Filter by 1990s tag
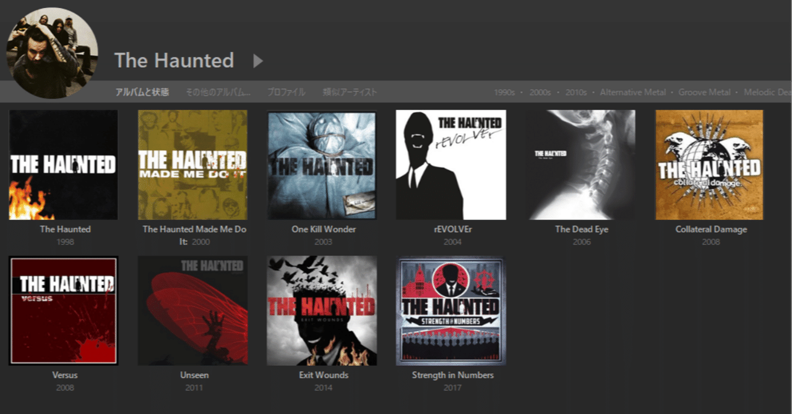The image size is (792, 414). pos(504,92)
